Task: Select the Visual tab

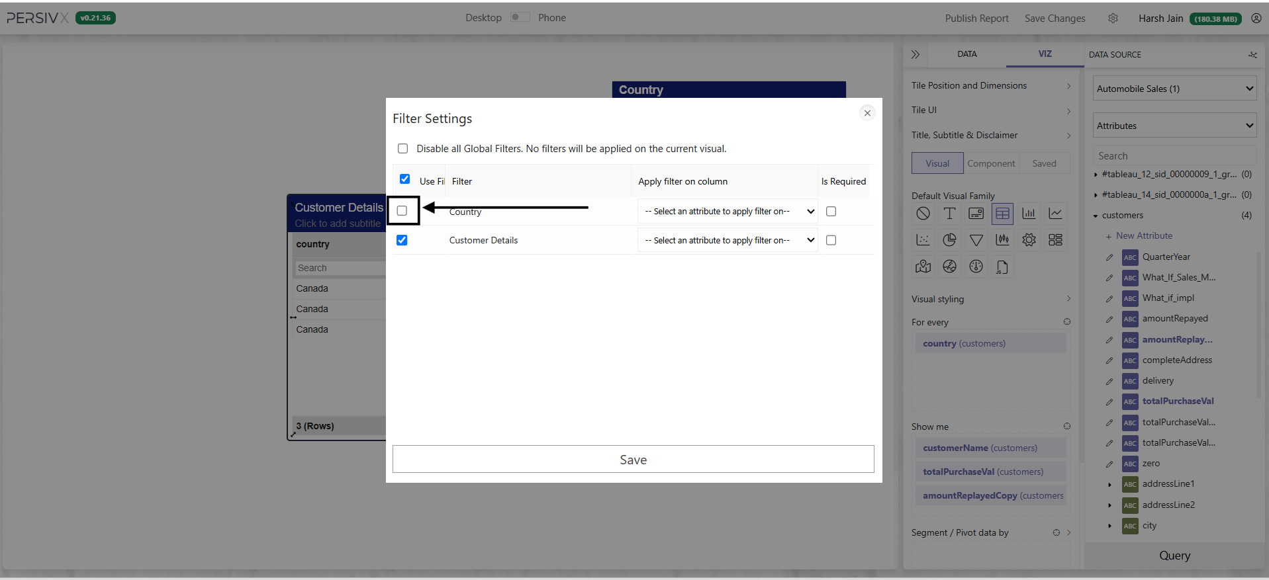Action: [937, 163]
